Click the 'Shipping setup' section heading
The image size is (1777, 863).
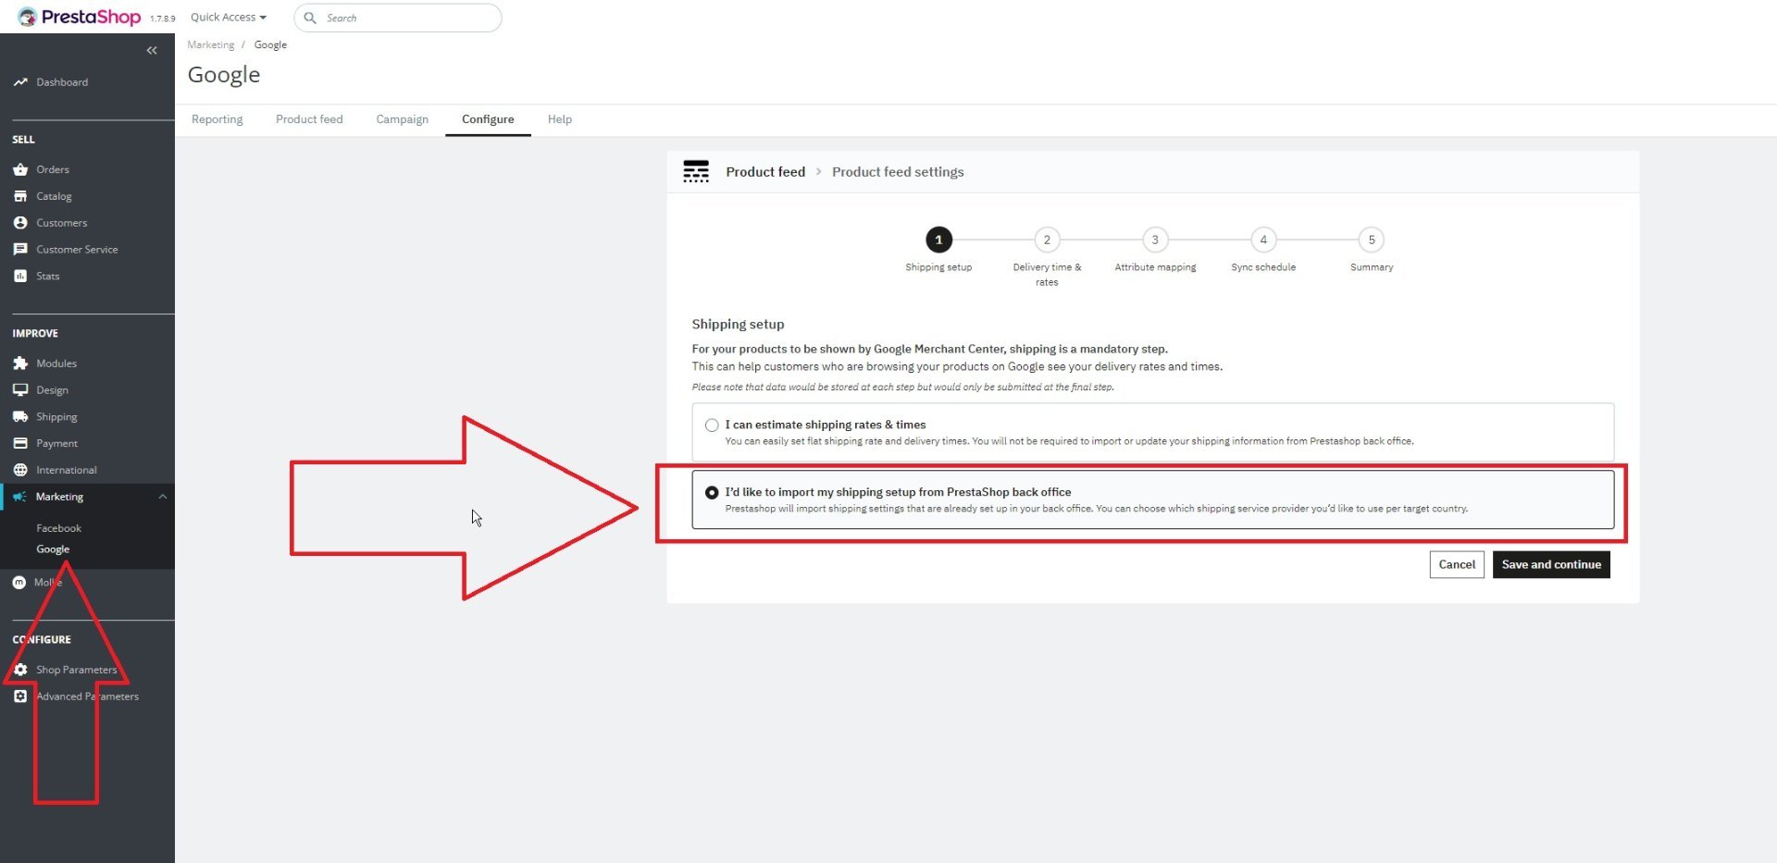click(x=738, y=325)
